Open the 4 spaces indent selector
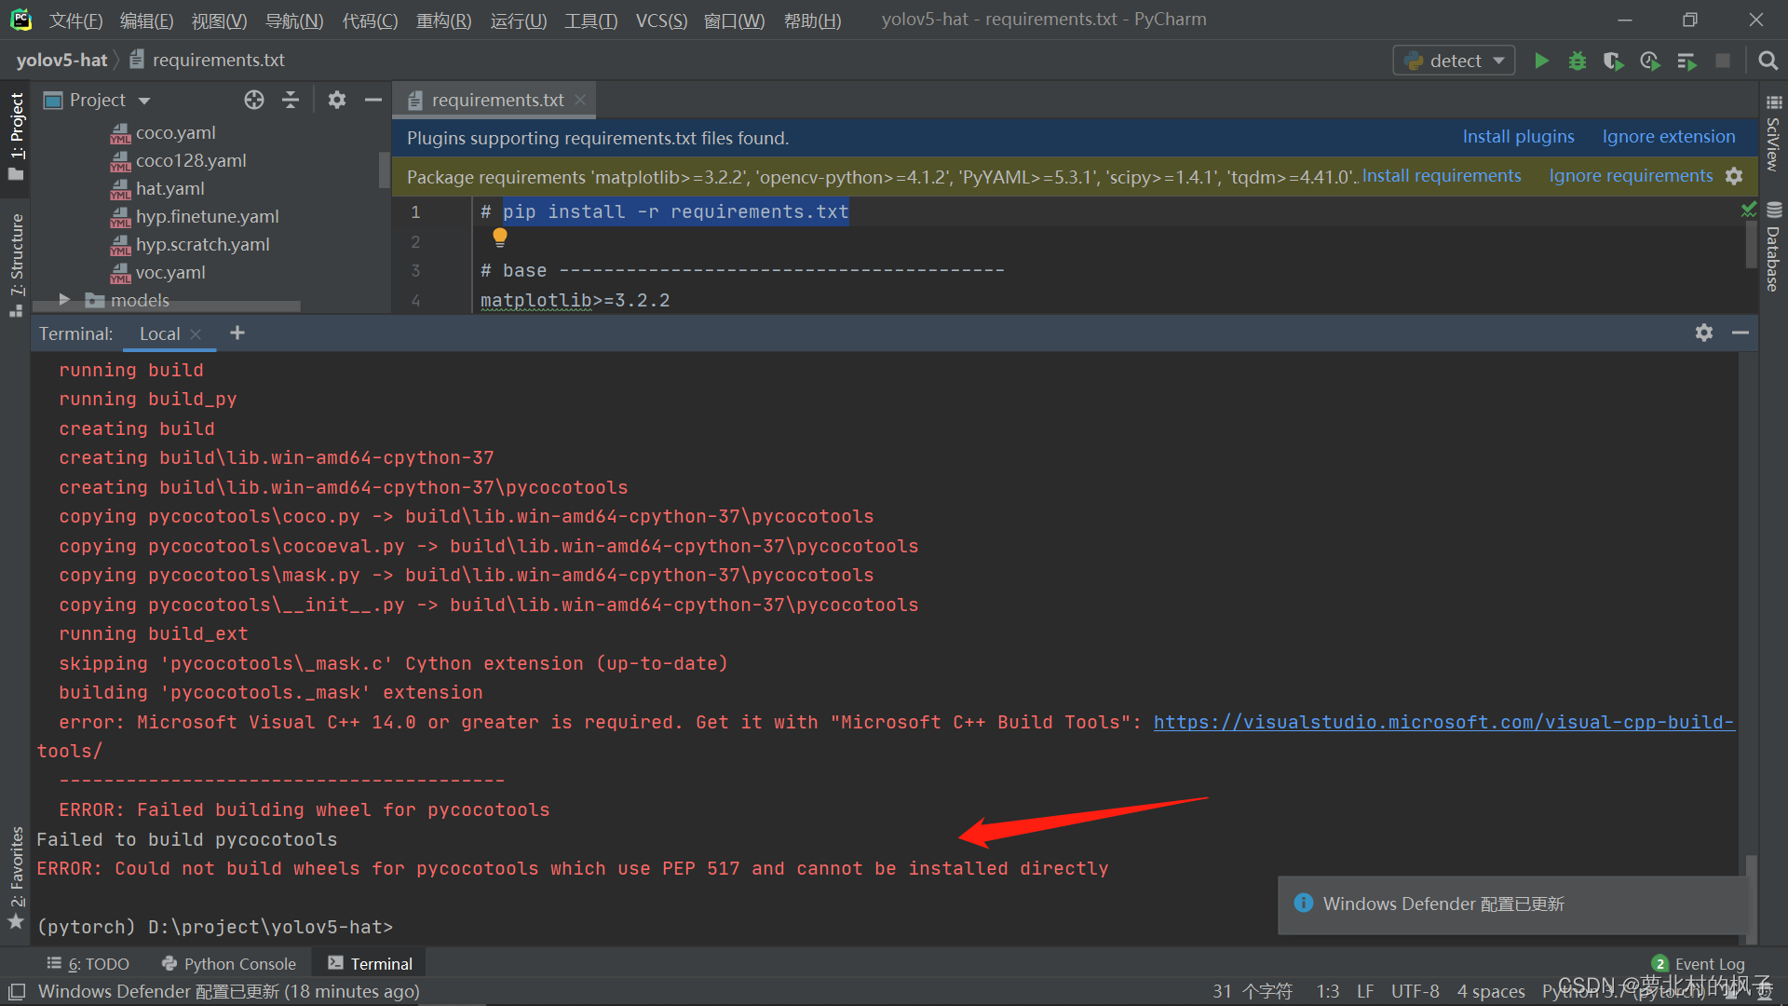Image resolution: width=1788 pixels, height=1006 pixels. point(1491,991)
